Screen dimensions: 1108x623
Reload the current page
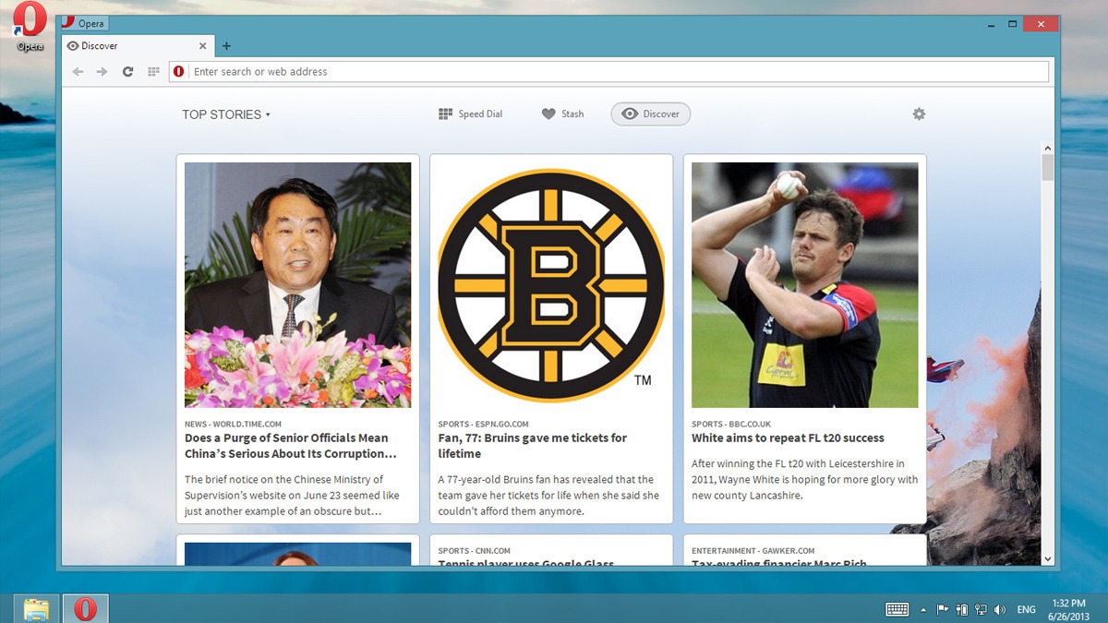(128, 72)
